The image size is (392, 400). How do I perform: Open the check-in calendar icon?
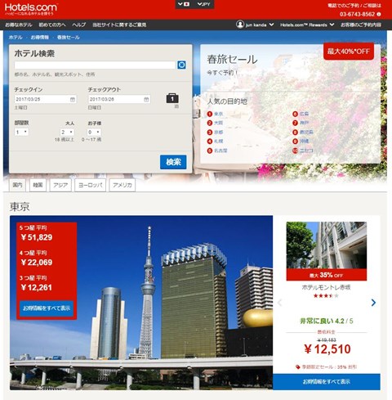[73, 99]
